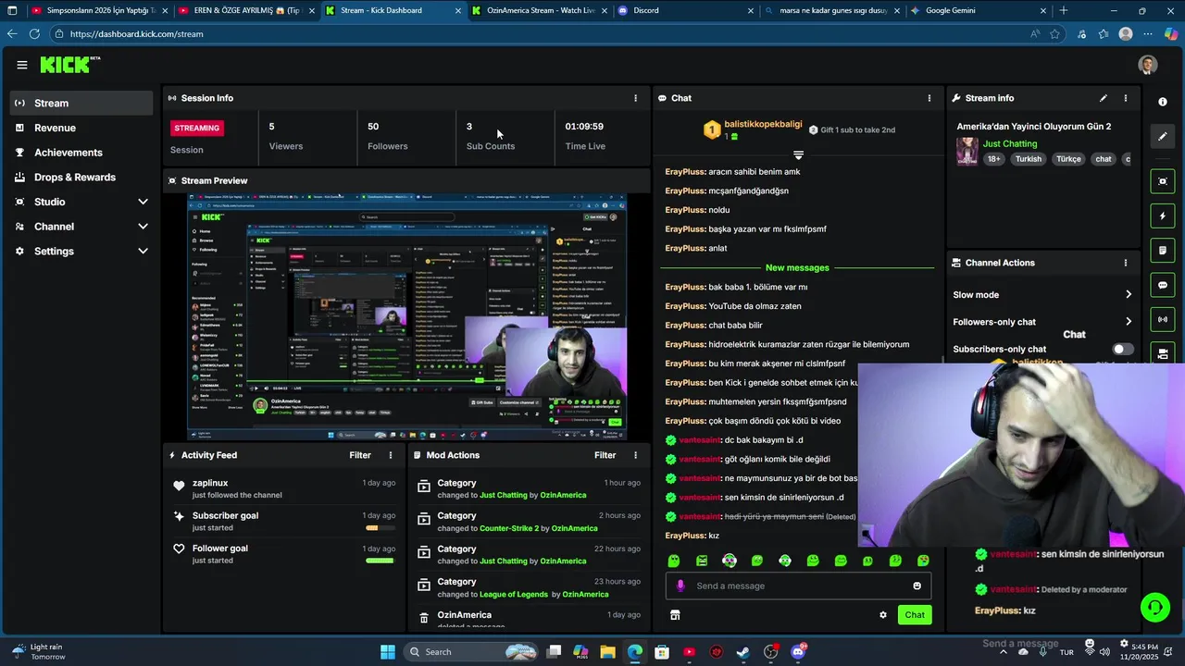The image size is (1185, 666).
Task: Open Activity Feed Filter dropdown
Action: click(360, 455)
